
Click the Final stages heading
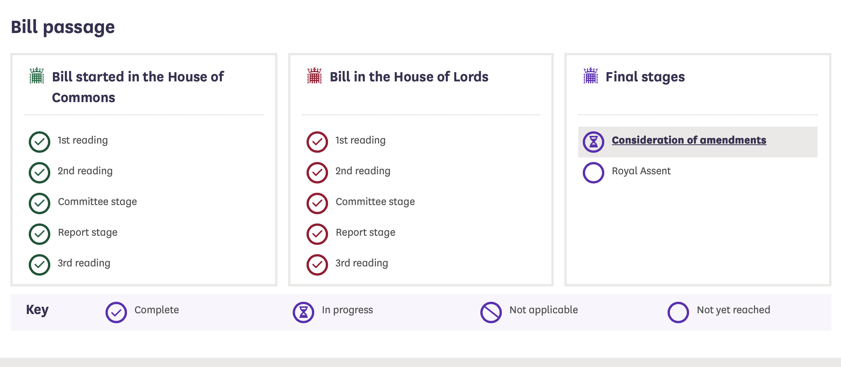pyautogui.click(x=645, y=77)
